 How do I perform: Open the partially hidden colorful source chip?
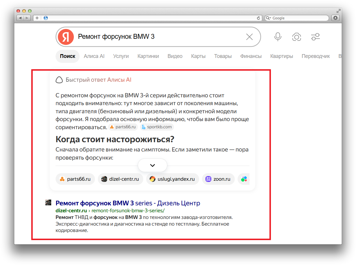pyautogui.click(x=244, y=179)
